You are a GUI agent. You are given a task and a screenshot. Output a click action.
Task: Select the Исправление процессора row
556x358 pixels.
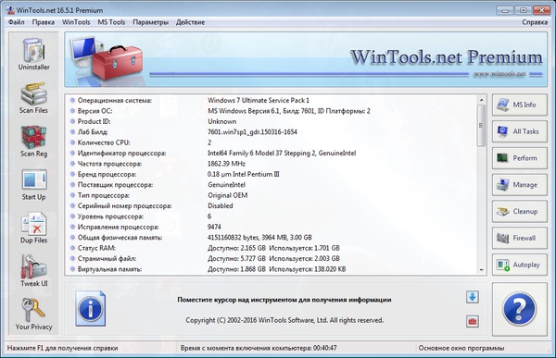point(272,227)
